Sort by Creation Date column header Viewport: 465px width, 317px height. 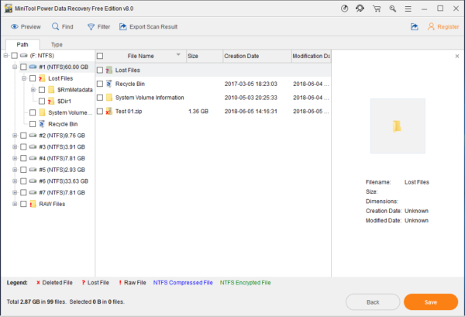[x=257, y=56]
